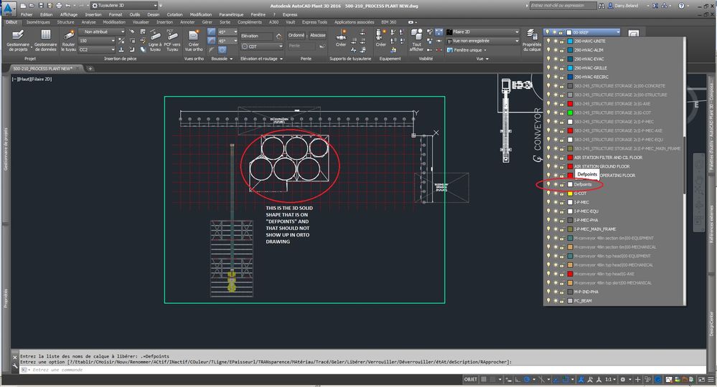Image resolution: width=717 pixels, height=387 pixels.
Task: Toggle the freeze sun of I-P-MEC layer
Action: [x=555, y=202]
